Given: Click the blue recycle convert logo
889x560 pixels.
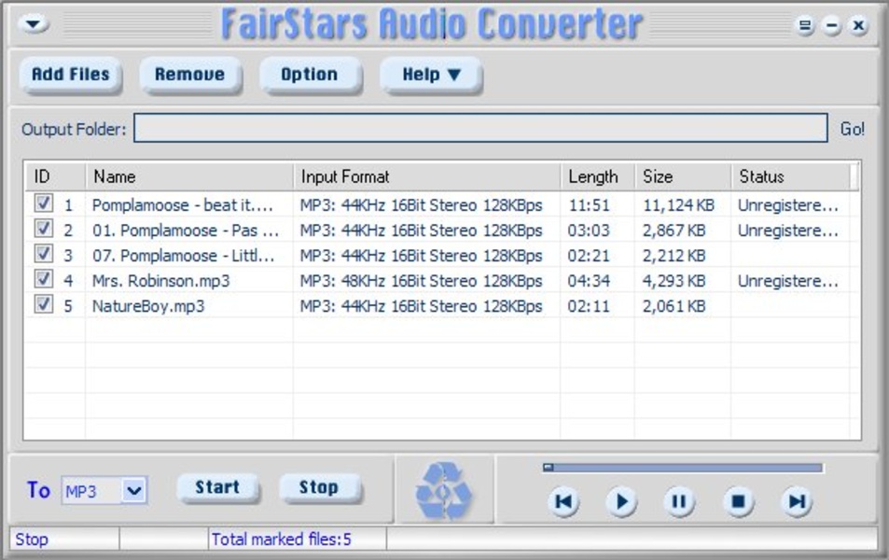Looking at the screenshot, I should coord(443,490).
